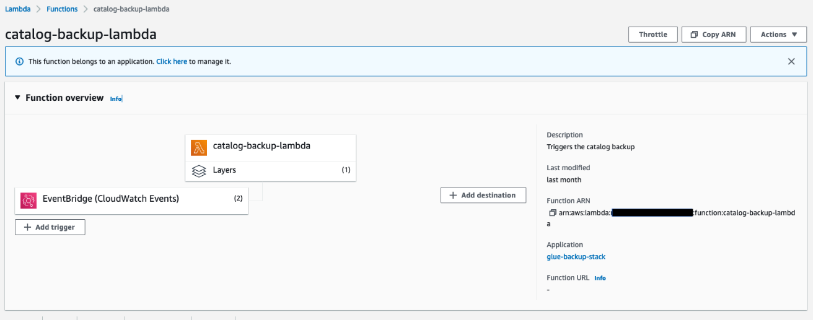The width and height of the screenshot is (813, 320).
Task: Click the 'last month' modified value
Action: tap(564, 180)
